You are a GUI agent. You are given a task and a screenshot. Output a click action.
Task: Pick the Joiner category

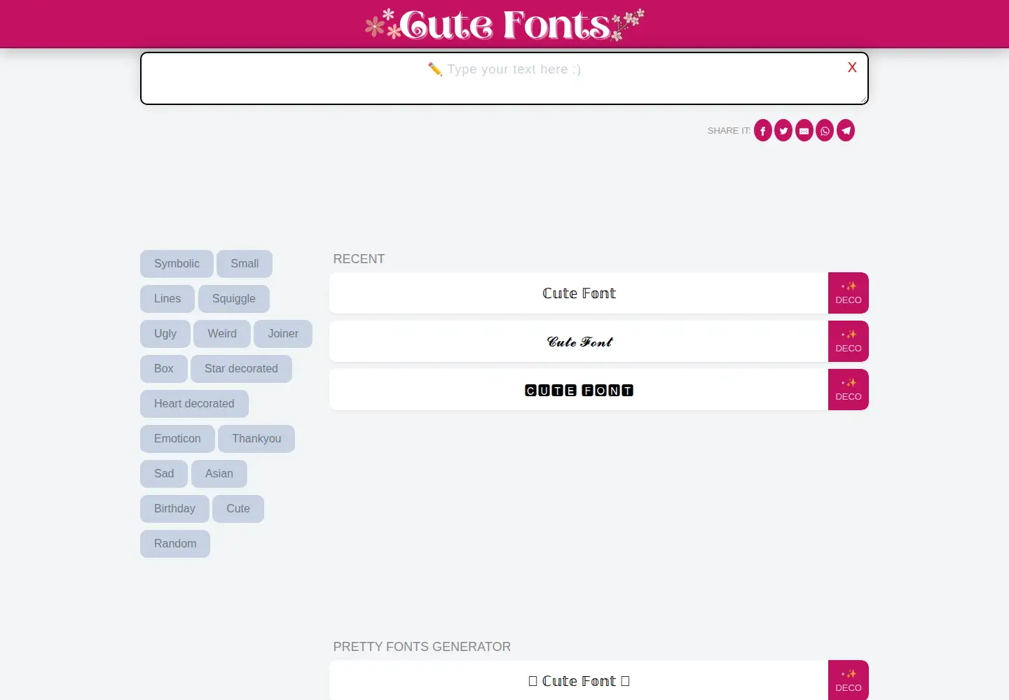point(283,334)
